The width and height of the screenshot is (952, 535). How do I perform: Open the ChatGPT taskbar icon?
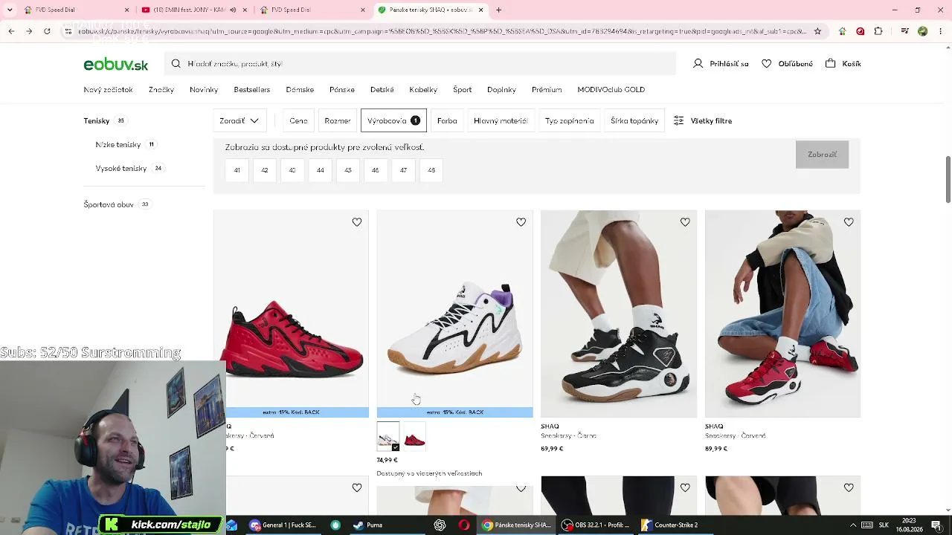(440, 525)
